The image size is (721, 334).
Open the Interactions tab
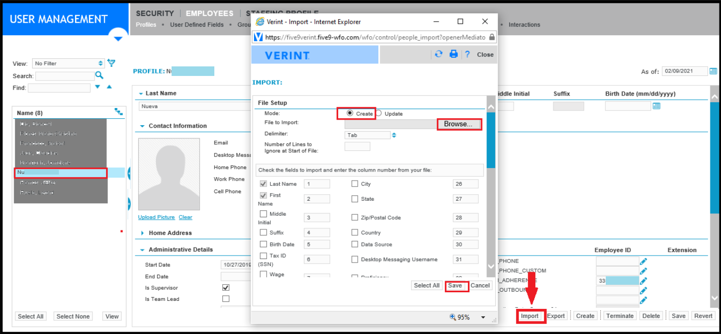[x=524, y=25]
